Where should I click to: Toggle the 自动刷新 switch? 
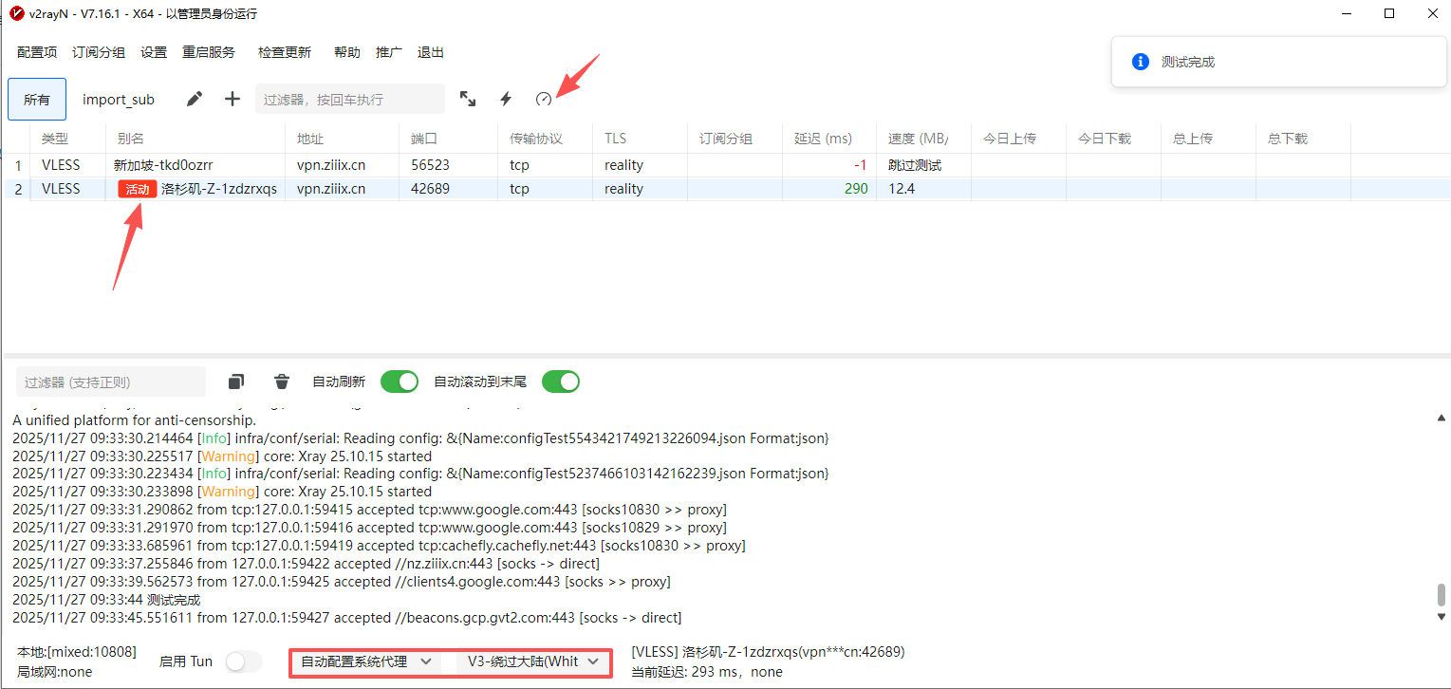pos(400,382)
